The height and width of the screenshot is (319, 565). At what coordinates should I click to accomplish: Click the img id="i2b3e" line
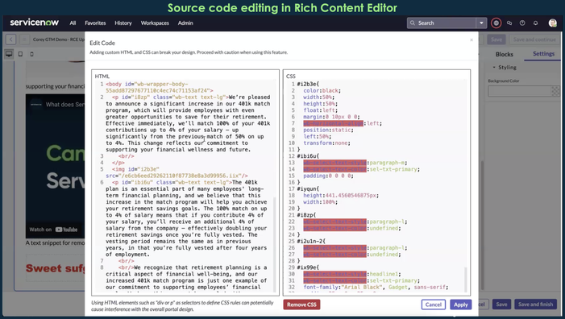(177, 172)
